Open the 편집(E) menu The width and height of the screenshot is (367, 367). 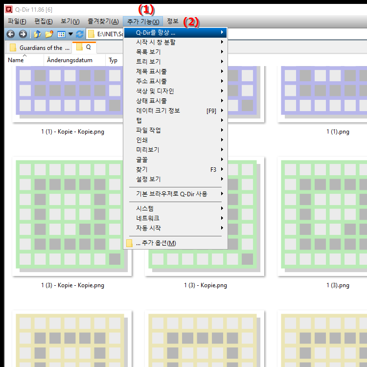click(44, 22)
